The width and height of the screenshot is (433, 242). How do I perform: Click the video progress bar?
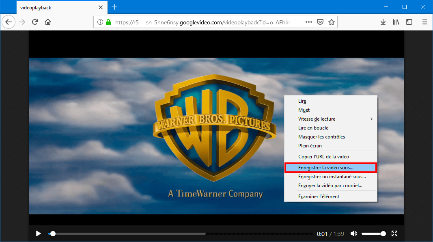click(180, 234)
